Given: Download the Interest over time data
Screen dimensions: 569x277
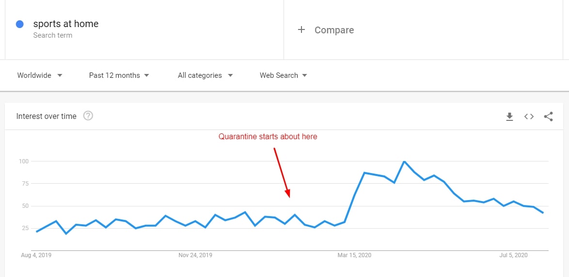Looking at the screenshot, I should [x=509, y=117].
